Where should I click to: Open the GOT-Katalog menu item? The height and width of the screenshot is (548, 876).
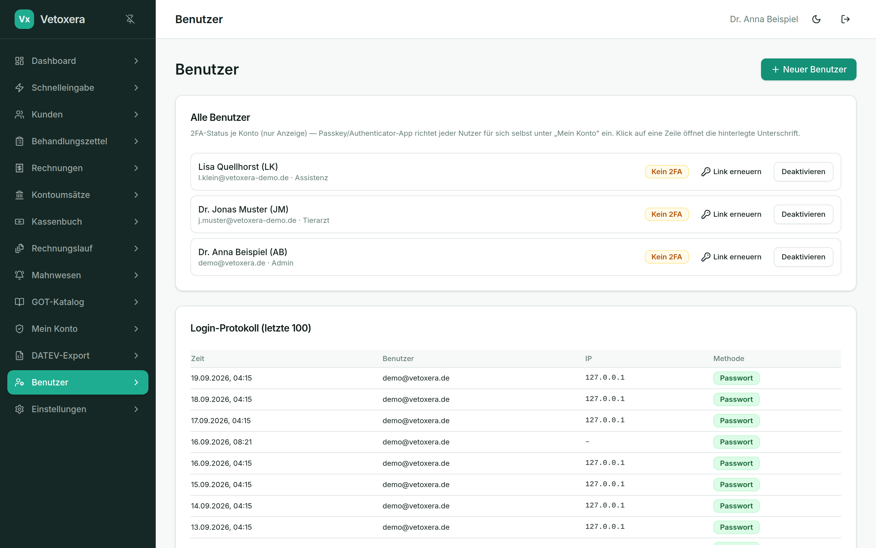coord(78,302)
